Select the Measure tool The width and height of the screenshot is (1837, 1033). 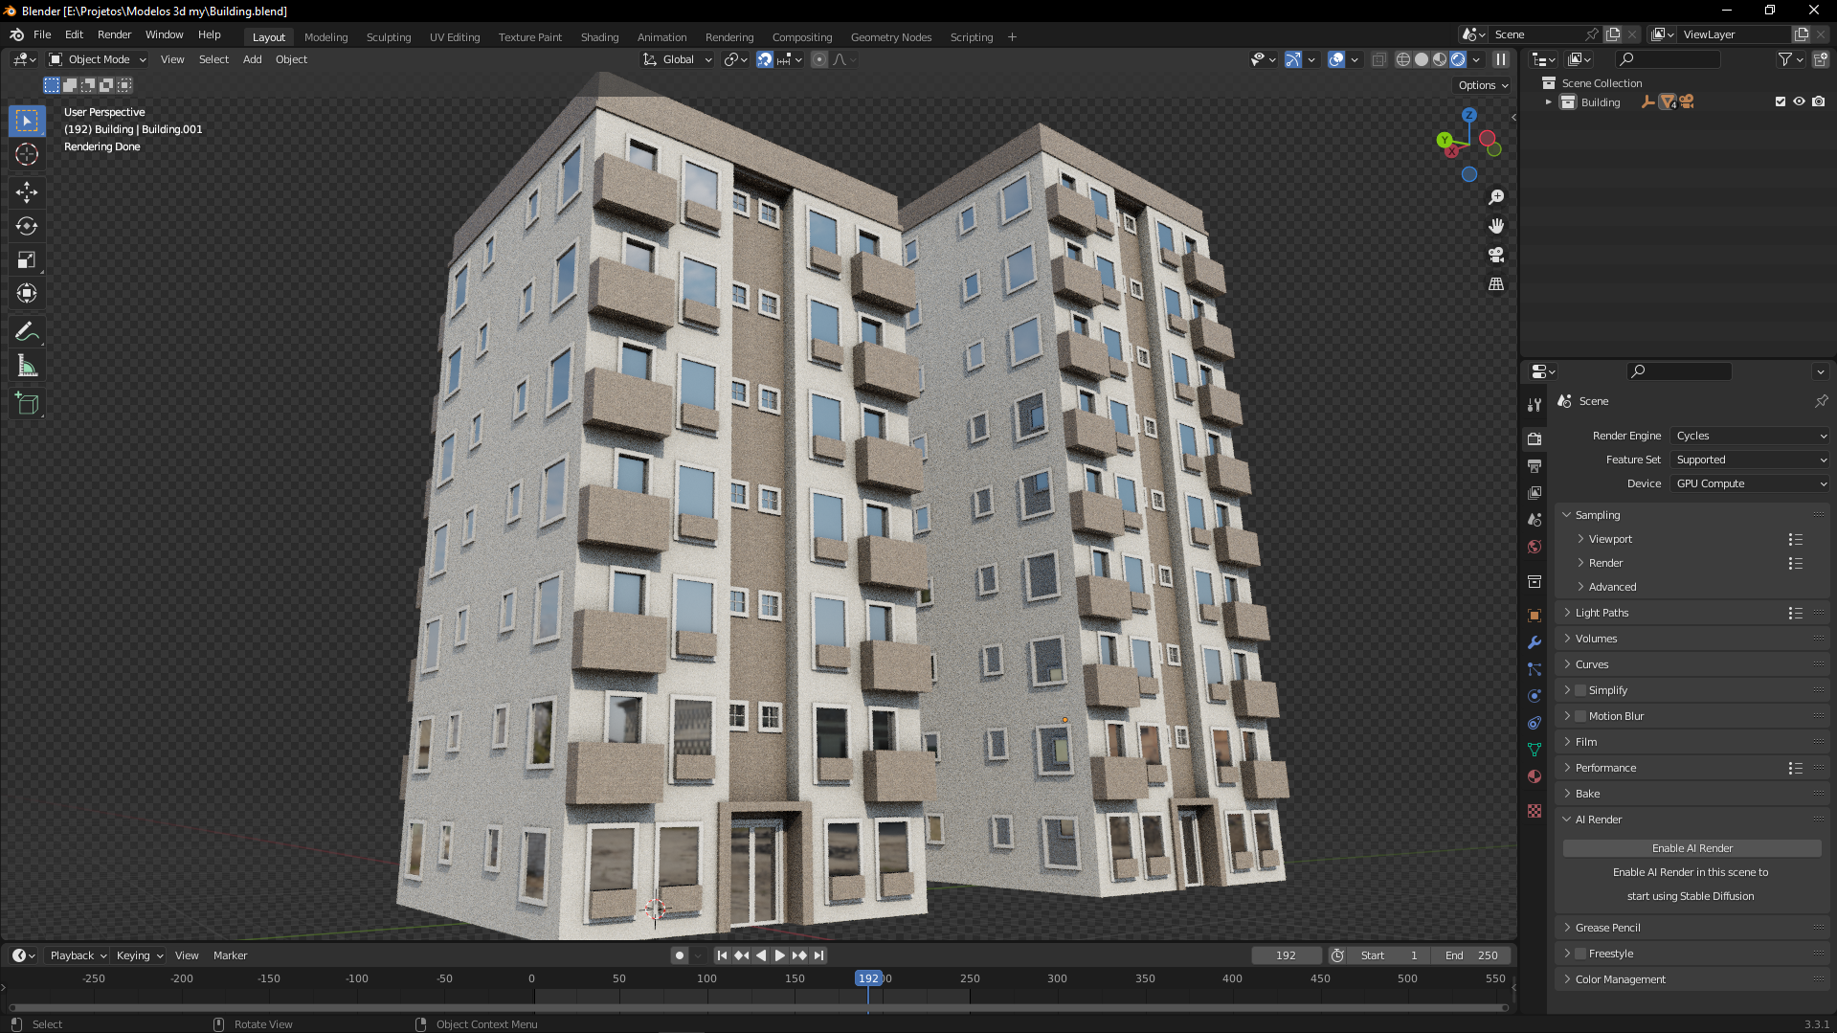27,366
